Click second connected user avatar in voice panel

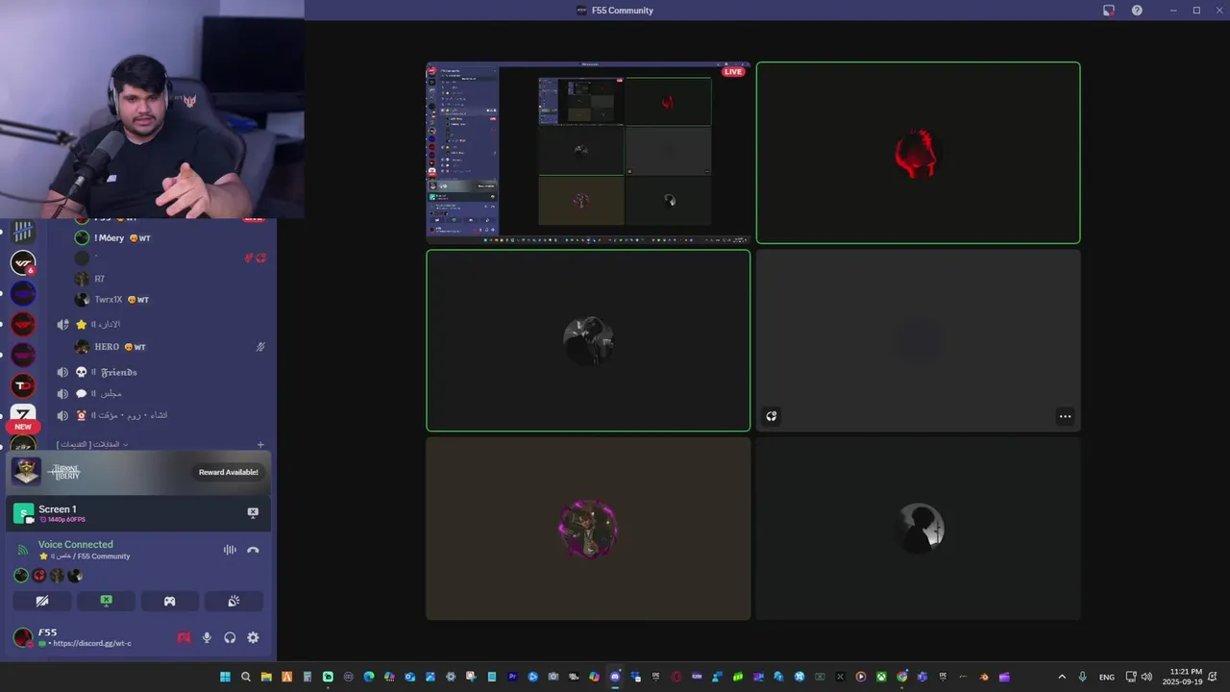pos(39,576)
